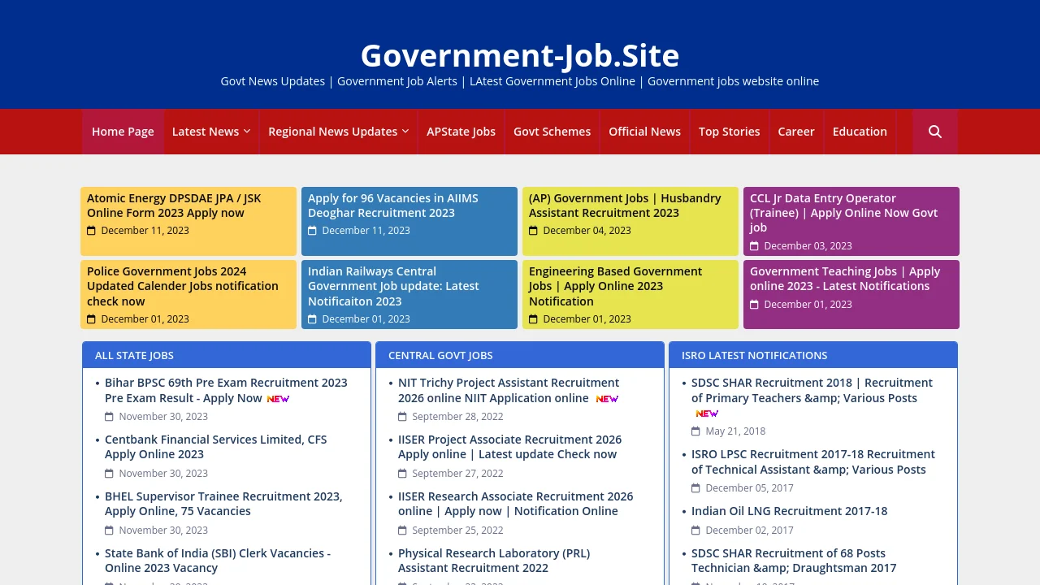
Task: Expand the Latest News dropdown menu
Action: click(210, 132)
